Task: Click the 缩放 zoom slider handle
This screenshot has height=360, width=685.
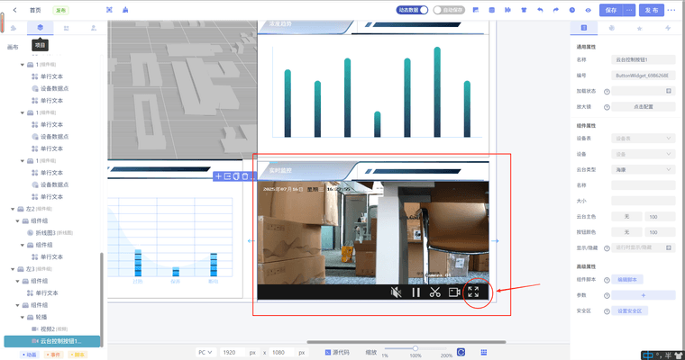Action: pos(416,348)
